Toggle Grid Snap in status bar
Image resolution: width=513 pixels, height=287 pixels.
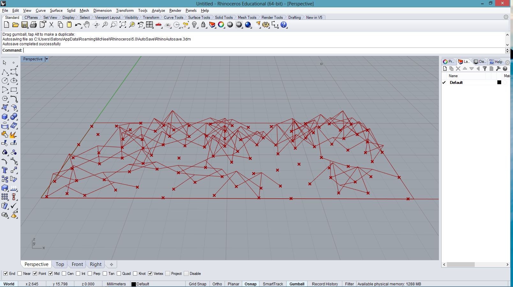tap(197, 284)
